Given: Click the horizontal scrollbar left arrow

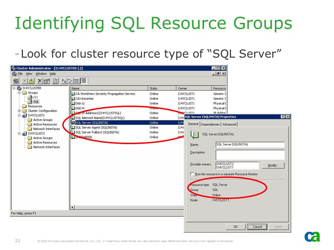Looking at the screenshot, I should (x=72, y=207).
